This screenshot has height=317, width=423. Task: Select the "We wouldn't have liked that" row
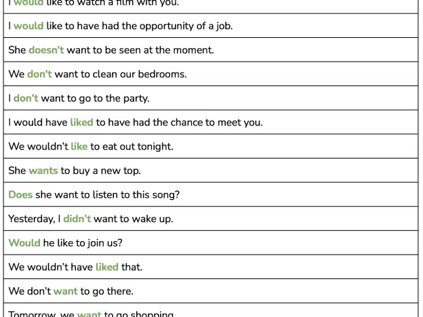point(211,267)
